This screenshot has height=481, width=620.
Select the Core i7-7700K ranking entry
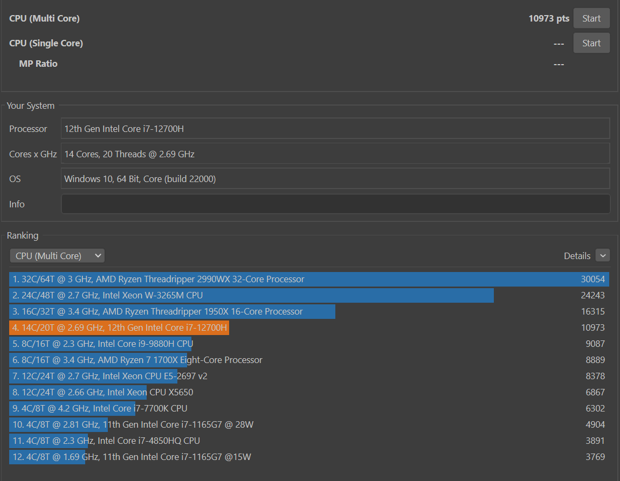tap(309, 409)
